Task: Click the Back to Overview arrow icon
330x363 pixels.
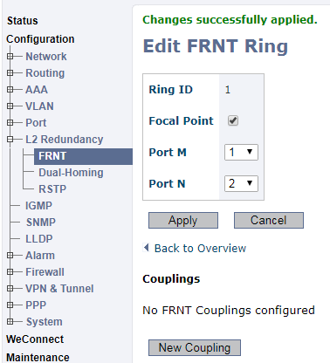Action: 147,248
